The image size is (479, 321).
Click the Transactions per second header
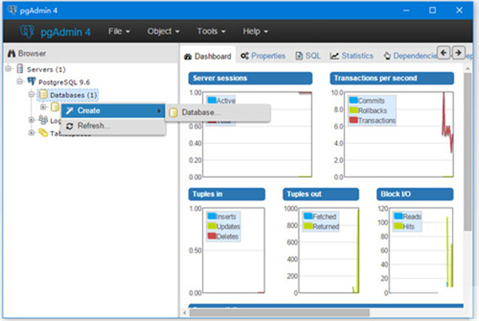point(392,78)
